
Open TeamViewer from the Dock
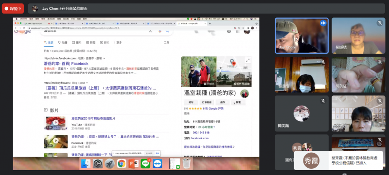[x=157, y=164]
